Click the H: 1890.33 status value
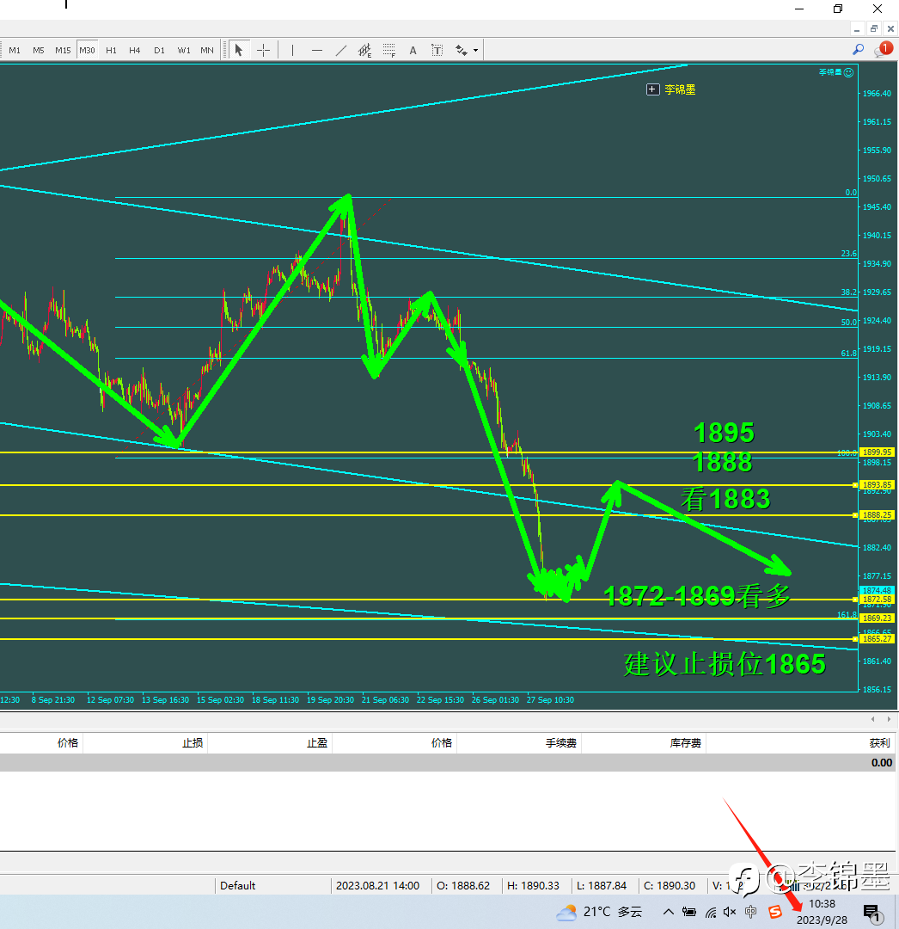Image resolution: width=899 pixels, height=929 pixels. coord(533,886)
